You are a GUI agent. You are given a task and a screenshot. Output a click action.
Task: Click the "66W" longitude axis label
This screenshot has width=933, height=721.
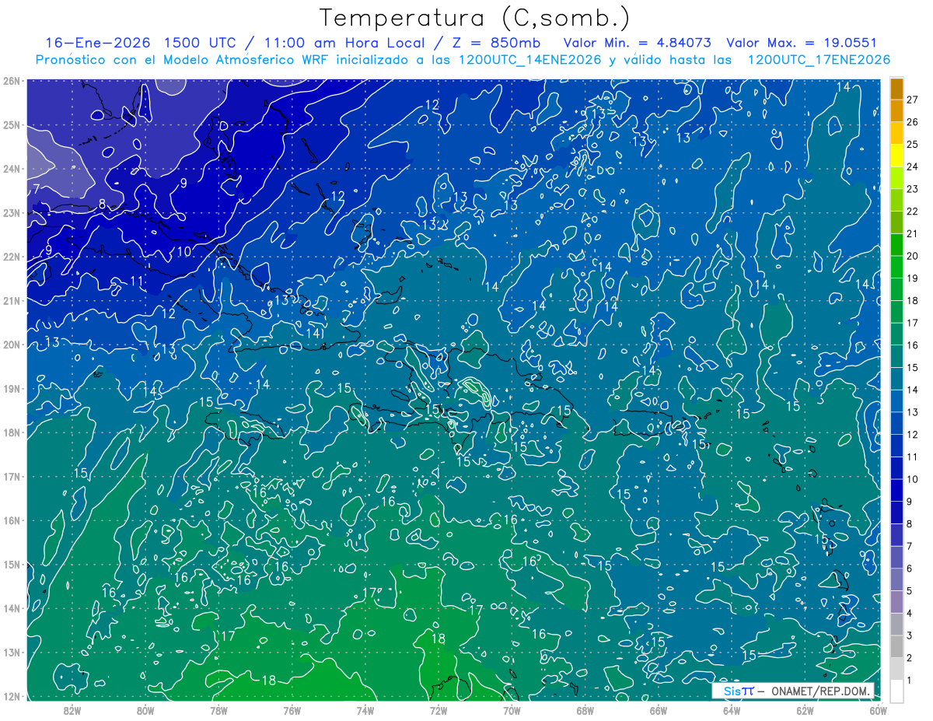coord(659,710)
